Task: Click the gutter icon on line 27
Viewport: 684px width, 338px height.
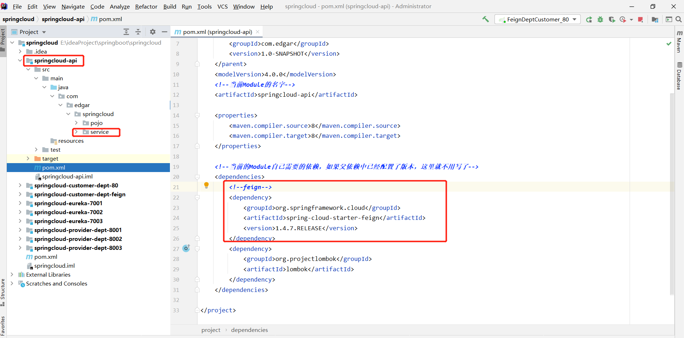Action: pyautogui.click(x=186, y=248)
